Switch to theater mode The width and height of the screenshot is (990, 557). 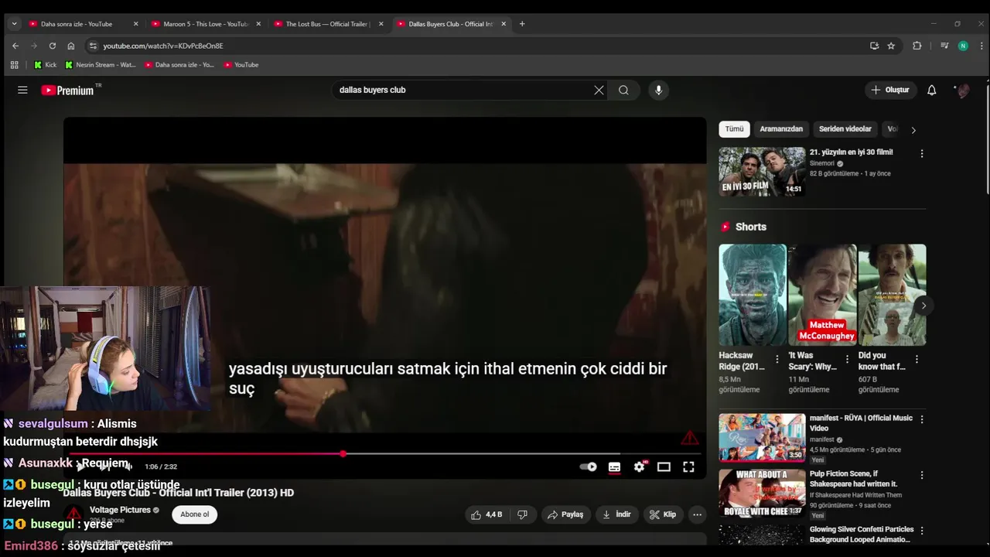(x=664, y=466)
